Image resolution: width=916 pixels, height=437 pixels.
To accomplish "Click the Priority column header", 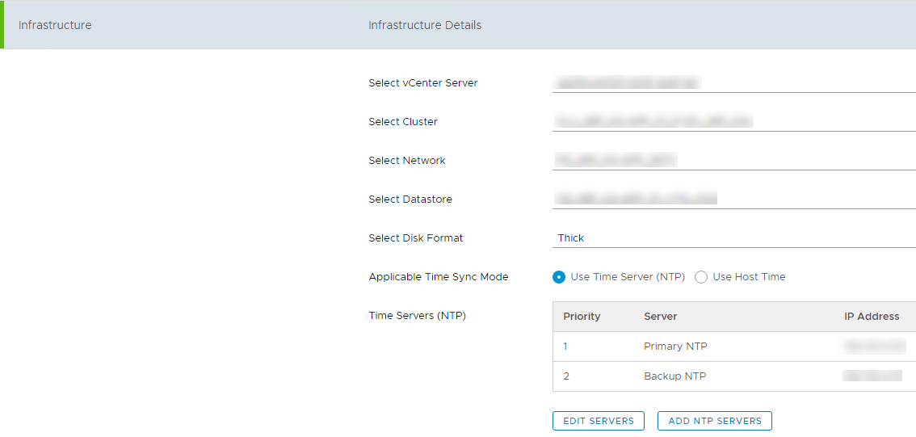I will [x=582, y=317].
